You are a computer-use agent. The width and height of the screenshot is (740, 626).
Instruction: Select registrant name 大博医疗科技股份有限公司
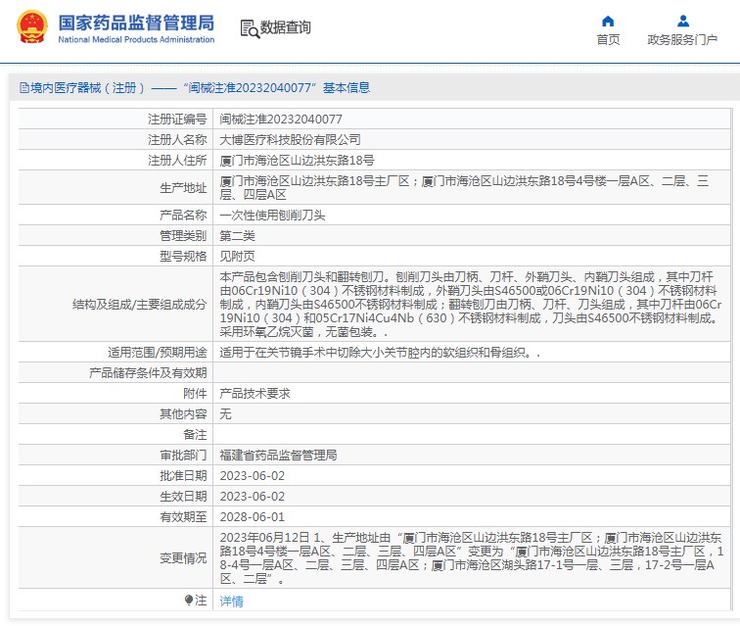click(x=291, y=139)
